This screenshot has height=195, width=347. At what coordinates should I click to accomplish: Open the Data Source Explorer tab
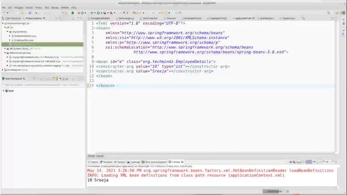coord(154,162)
